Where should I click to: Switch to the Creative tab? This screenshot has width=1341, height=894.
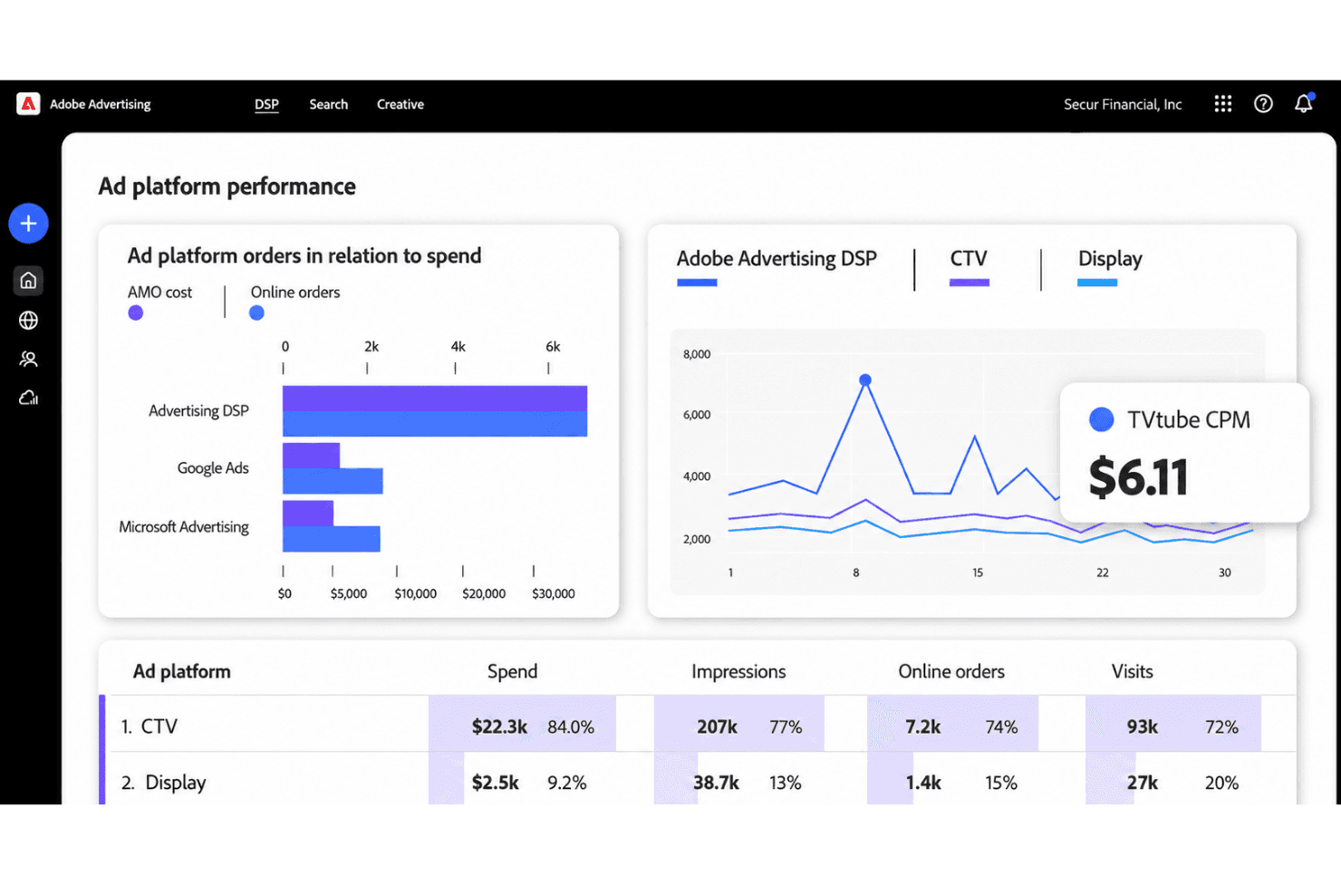click(400, 105)
